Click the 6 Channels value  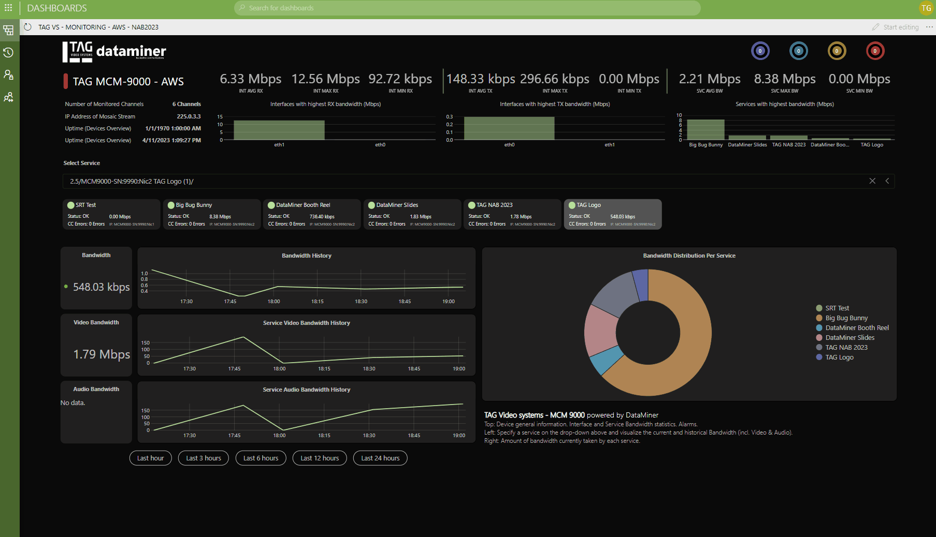186,104
